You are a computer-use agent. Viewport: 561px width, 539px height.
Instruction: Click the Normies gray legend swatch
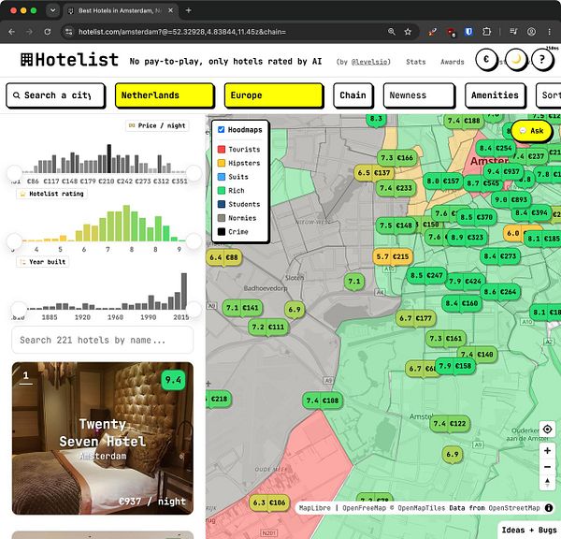click(222, 218)
